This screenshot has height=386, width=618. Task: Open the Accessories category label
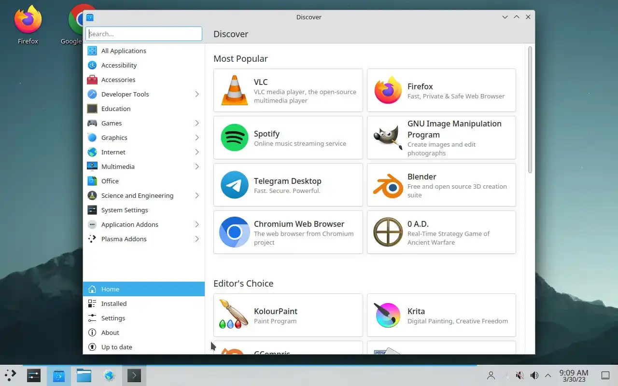click(x=118, y=80)
